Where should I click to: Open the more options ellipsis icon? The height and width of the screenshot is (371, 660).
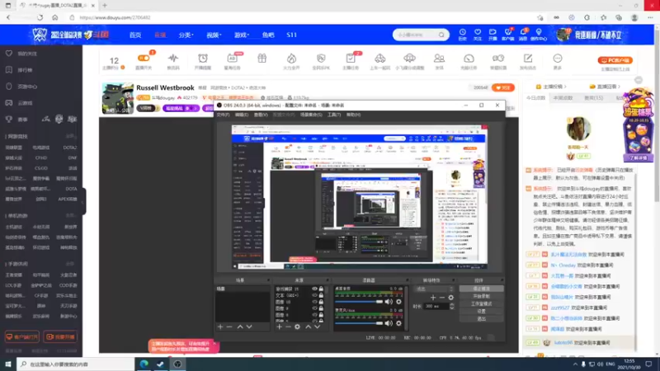(x=558, y=59)
